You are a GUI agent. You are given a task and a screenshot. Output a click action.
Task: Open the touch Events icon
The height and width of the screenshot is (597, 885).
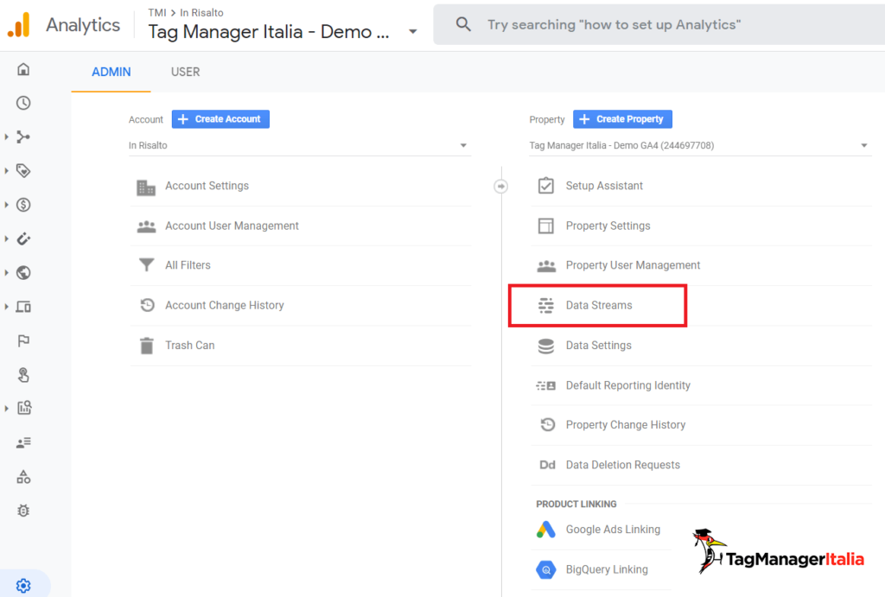[x=23, y=375]
